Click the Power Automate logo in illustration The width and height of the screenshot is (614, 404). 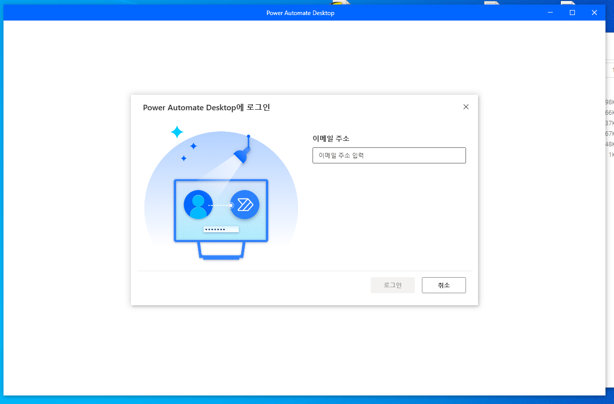pos(245,205)
